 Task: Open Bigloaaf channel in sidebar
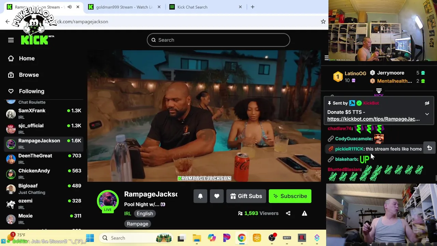tap(44, 189)
